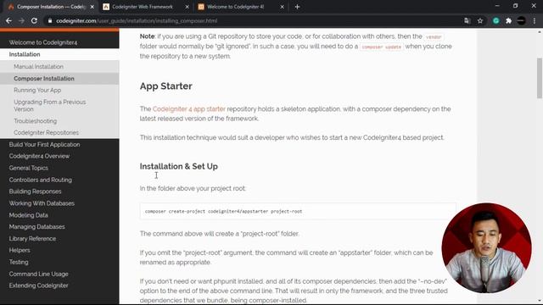Open General Topics section
543x305 pixels.
28,168
